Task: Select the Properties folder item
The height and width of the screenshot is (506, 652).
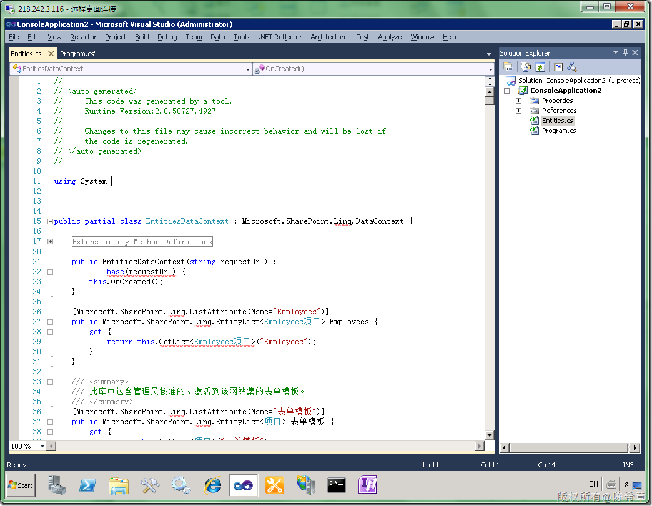Action: (x=557, y=101)
